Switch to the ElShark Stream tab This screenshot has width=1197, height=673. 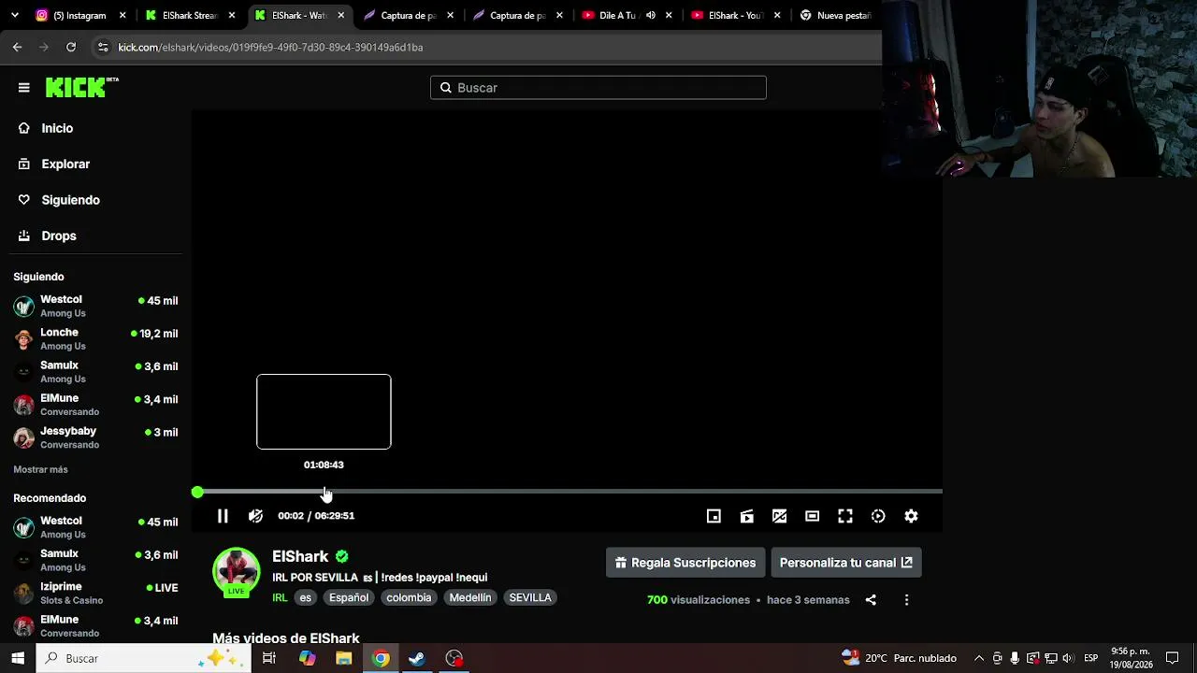click(x=190, y=15)
